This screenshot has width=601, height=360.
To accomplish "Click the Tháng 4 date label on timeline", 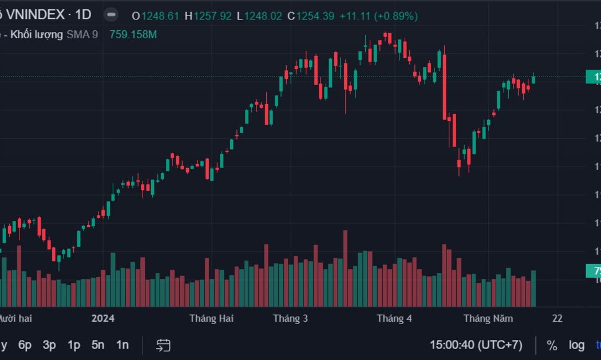I will pos(394,318).
